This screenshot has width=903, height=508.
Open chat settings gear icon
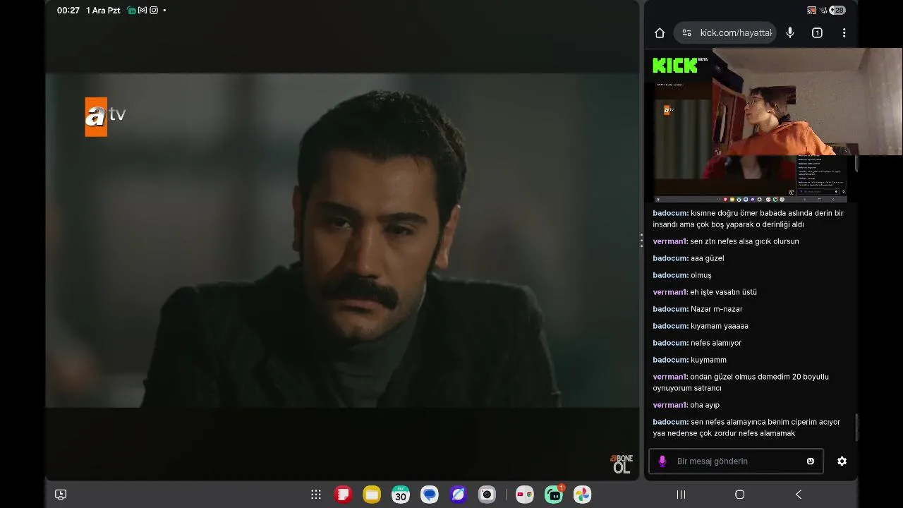pyautogui.click(x=842, y=461)
